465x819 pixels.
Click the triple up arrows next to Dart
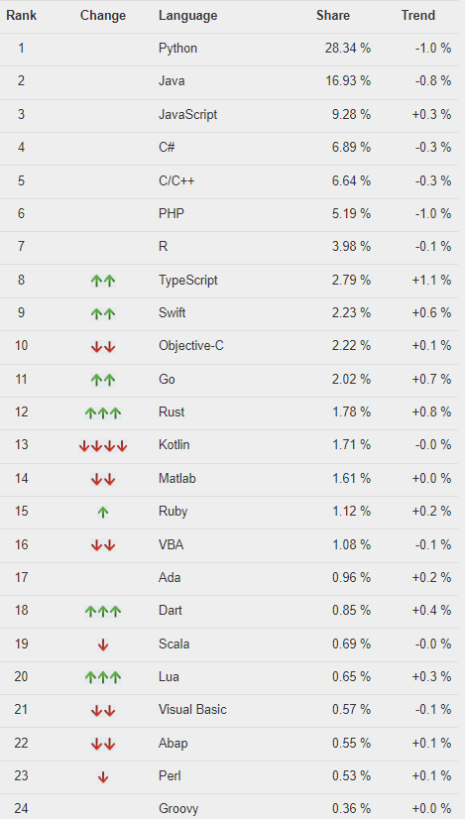tap(103, 611)
